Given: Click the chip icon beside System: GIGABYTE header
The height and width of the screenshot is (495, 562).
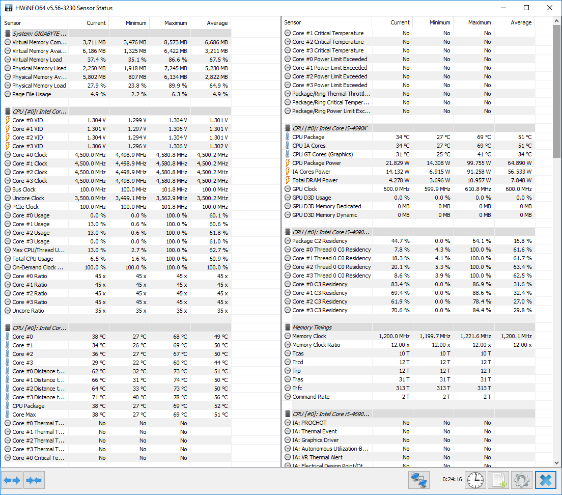Looking at the screenshot, I should [x=8, y=33].
